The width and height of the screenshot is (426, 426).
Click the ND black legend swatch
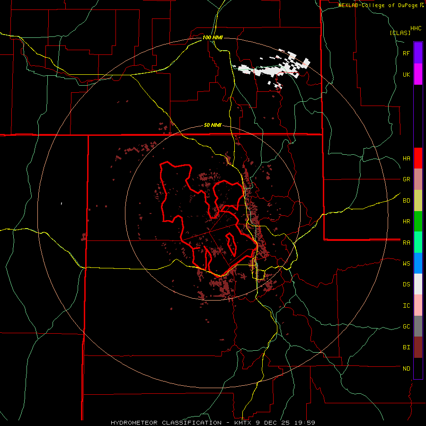[418, 368]
